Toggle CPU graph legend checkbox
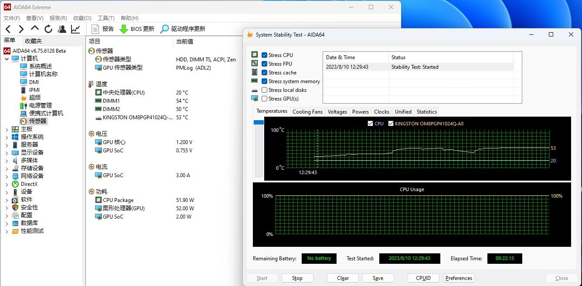582x286 pixels. coord(371,123)
